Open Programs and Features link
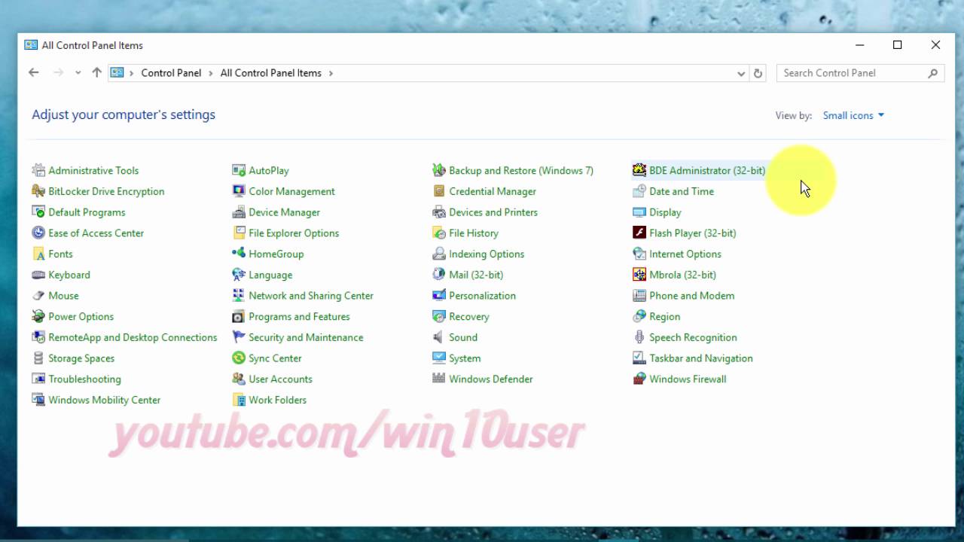 [299, 317]
